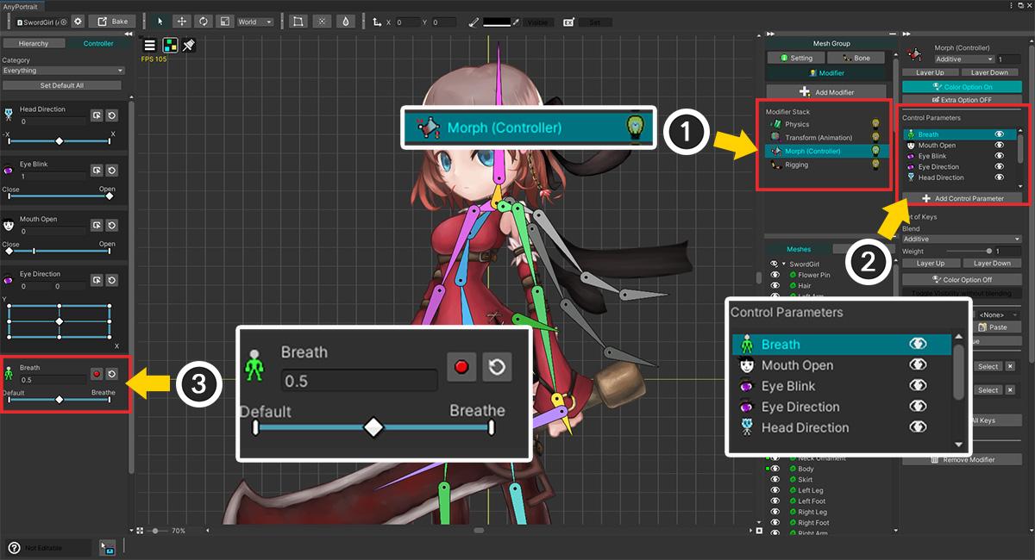This screenshot has height=560, width=1035.
Task: Click the water drop toolbar icon
Action: (x=345, y=22)
